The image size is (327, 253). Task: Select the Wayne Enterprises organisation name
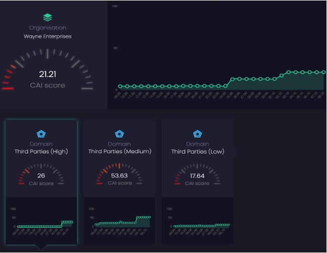click(48, 36)
